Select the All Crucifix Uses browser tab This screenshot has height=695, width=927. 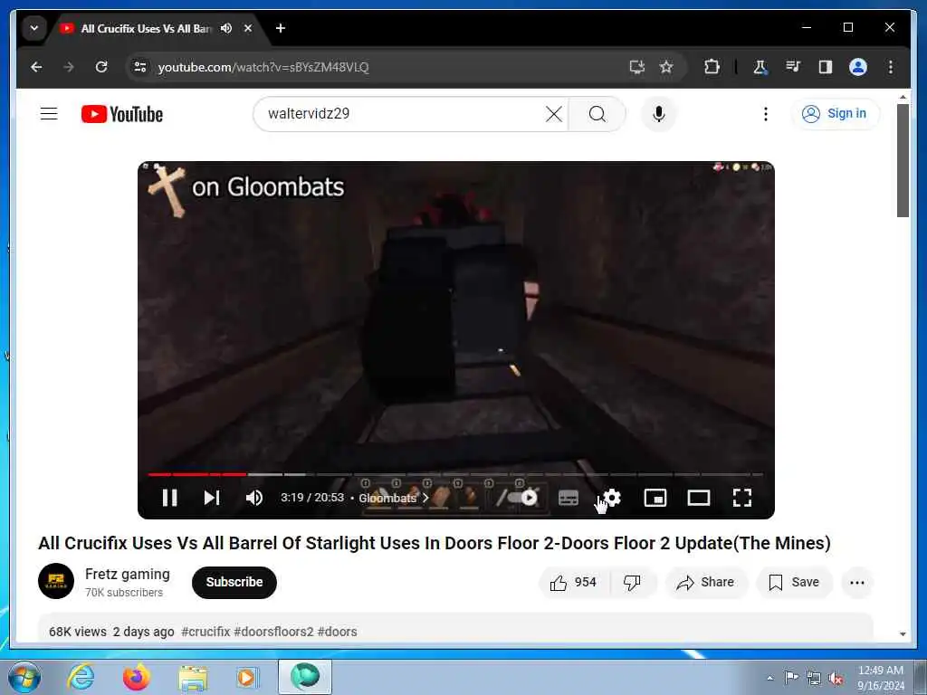click(146, 28)
